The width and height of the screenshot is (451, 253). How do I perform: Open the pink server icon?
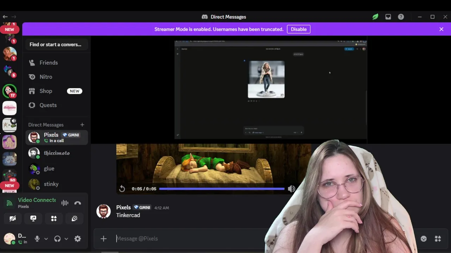click(x=10, y=108)
